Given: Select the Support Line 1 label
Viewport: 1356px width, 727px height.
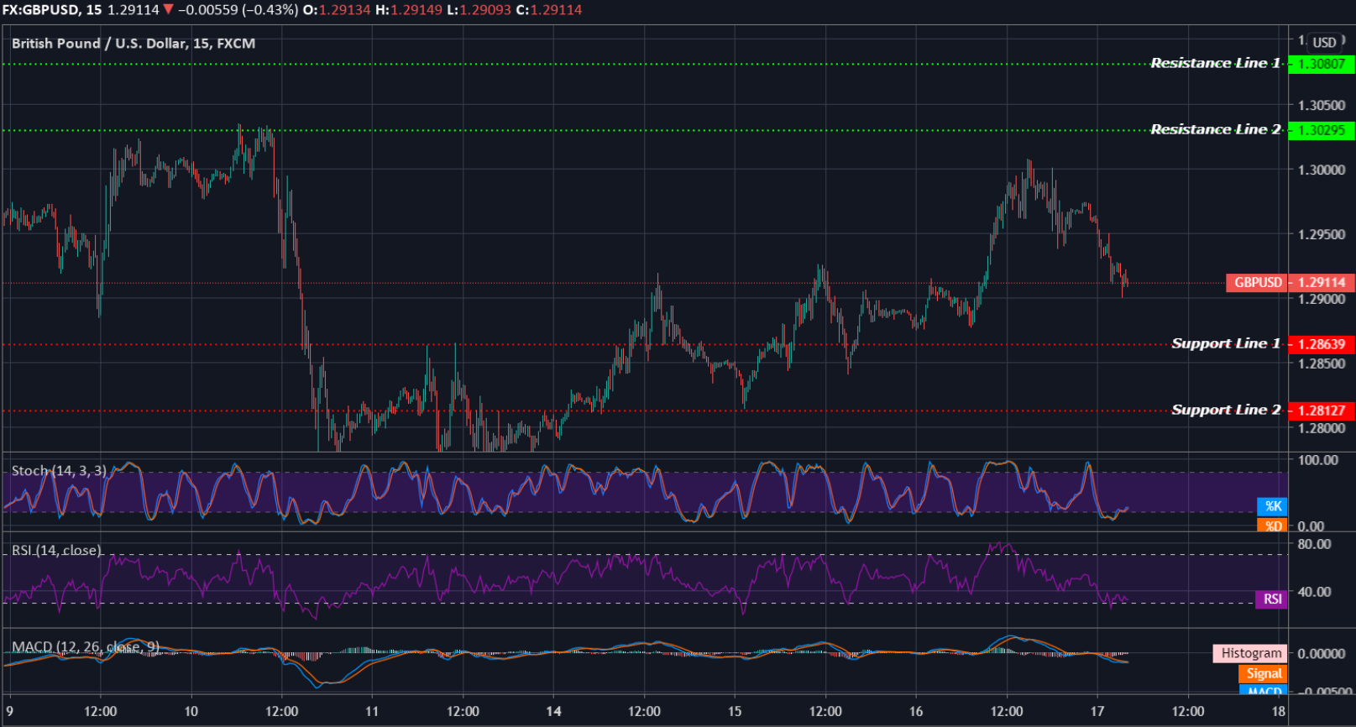Looking at the screenshot, I should click(1226, 343).
